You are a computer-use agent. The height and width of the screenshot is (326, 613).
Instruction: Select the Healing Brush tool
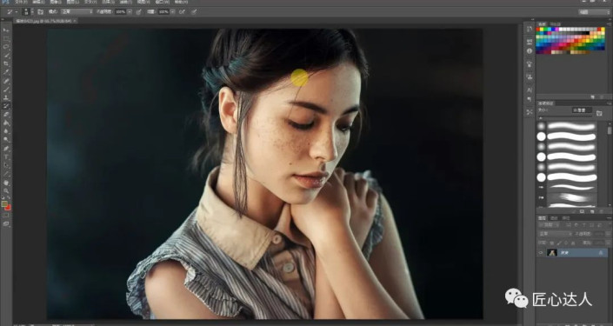pyautogui.click(x=6, y=81)
